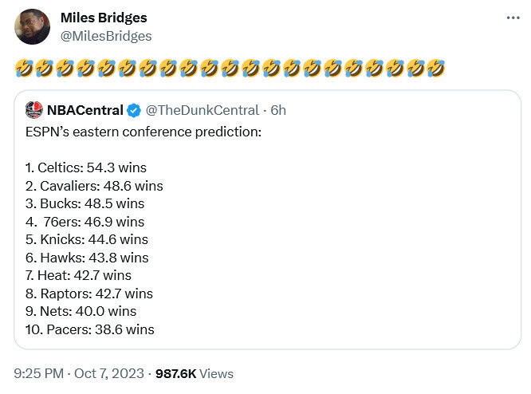
Task: Click the NBACentral logo avatar
Action: 34,109
